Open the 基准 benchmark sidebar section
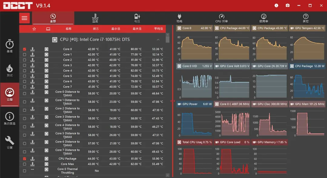Image resolution: width=327 pixels, height=178 pixels. [x=10, y=45]
